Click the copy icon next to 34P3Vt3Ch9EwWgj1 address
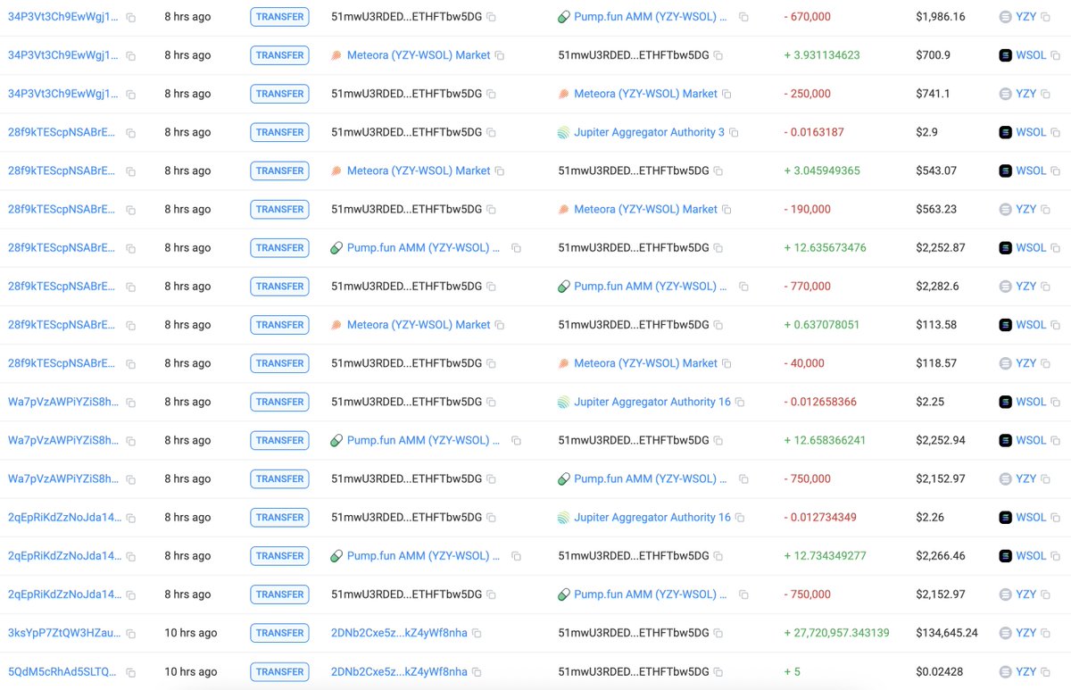The height and width of the screenshot is (690, 1071). click(131, 16)
